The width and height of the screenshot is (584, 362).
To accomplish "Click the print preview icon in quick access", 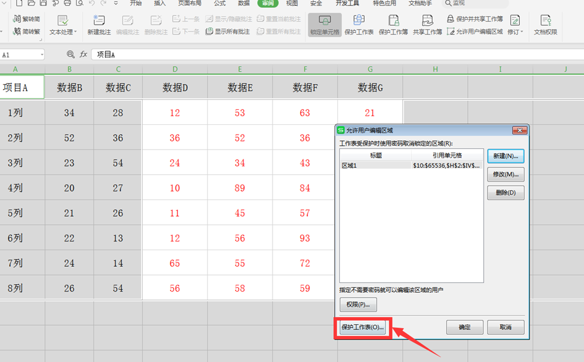I will [x=79, y=3].
